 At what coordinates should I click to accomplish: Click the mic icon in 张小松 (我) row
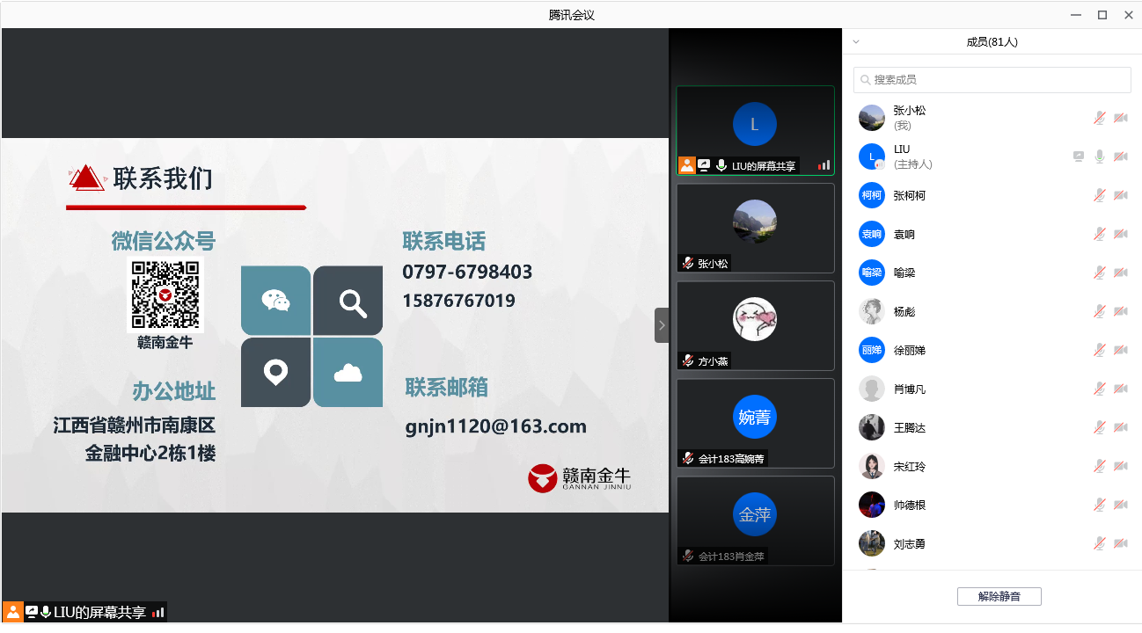pos(1099,118)
